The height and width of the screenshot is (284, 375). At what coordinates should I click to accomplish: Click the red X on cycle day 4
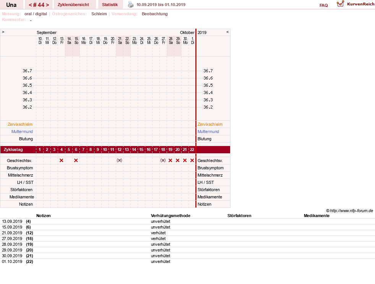pyautogui.click(x=62, y=161)
